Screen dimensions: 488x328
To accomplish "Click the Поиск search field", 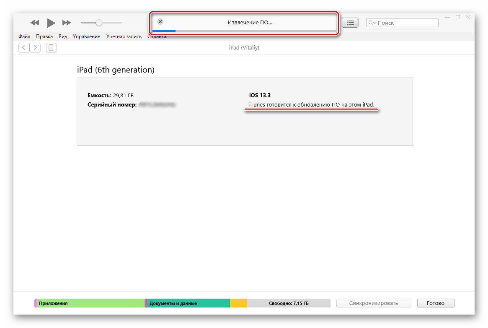I will [402, 23].
